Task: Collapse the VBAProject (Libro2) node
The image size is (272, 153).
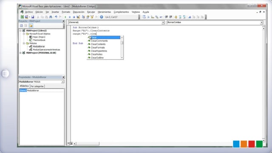Action: click(x=20, y=31)
